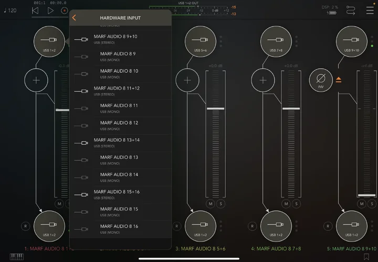Choose MARF AUDIO 8 14 mono input

point(120,177)
